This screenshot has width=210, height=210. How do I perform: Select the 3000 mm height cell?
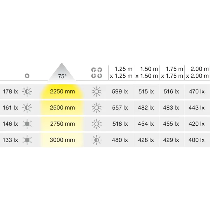(x=62, y=140)
